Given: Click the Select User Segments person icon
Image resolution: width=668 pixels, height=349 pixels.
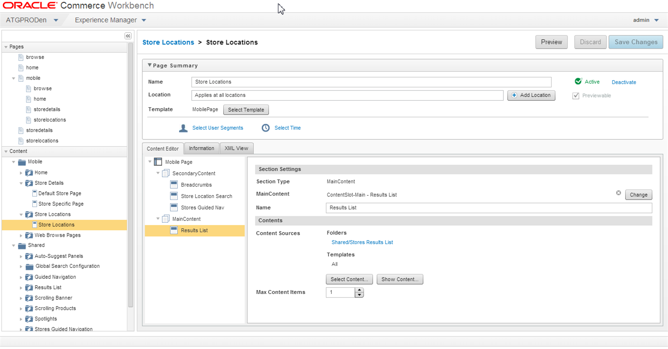Looking at the screenshot, I should coord(183,128).
